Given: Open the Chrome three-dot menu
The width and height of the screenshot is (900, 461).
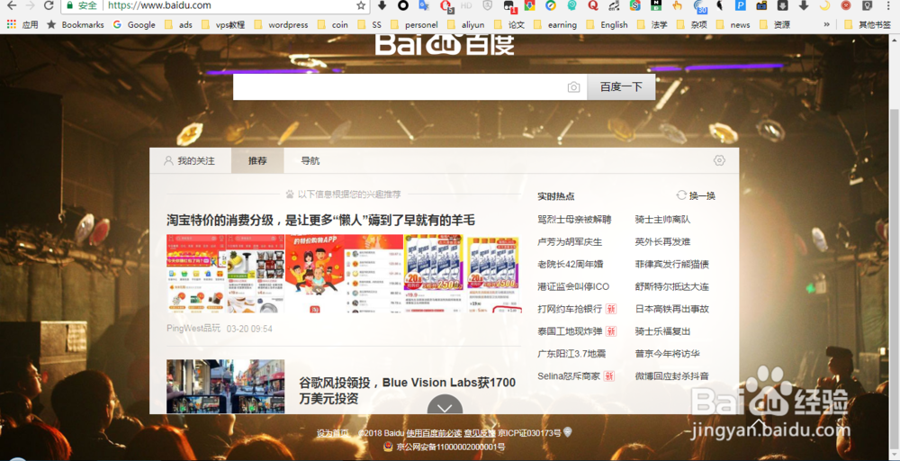Looking at the screenshot, I should tap(890, 5).
